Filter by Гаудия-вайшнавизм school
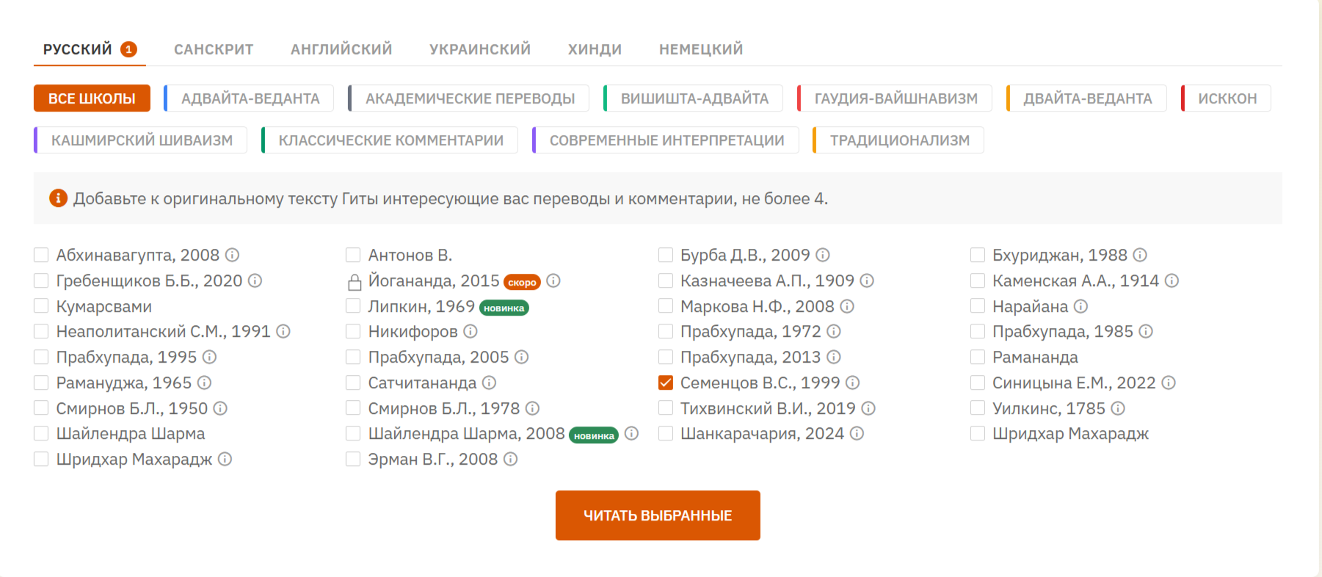 click(x=895, y=98)
